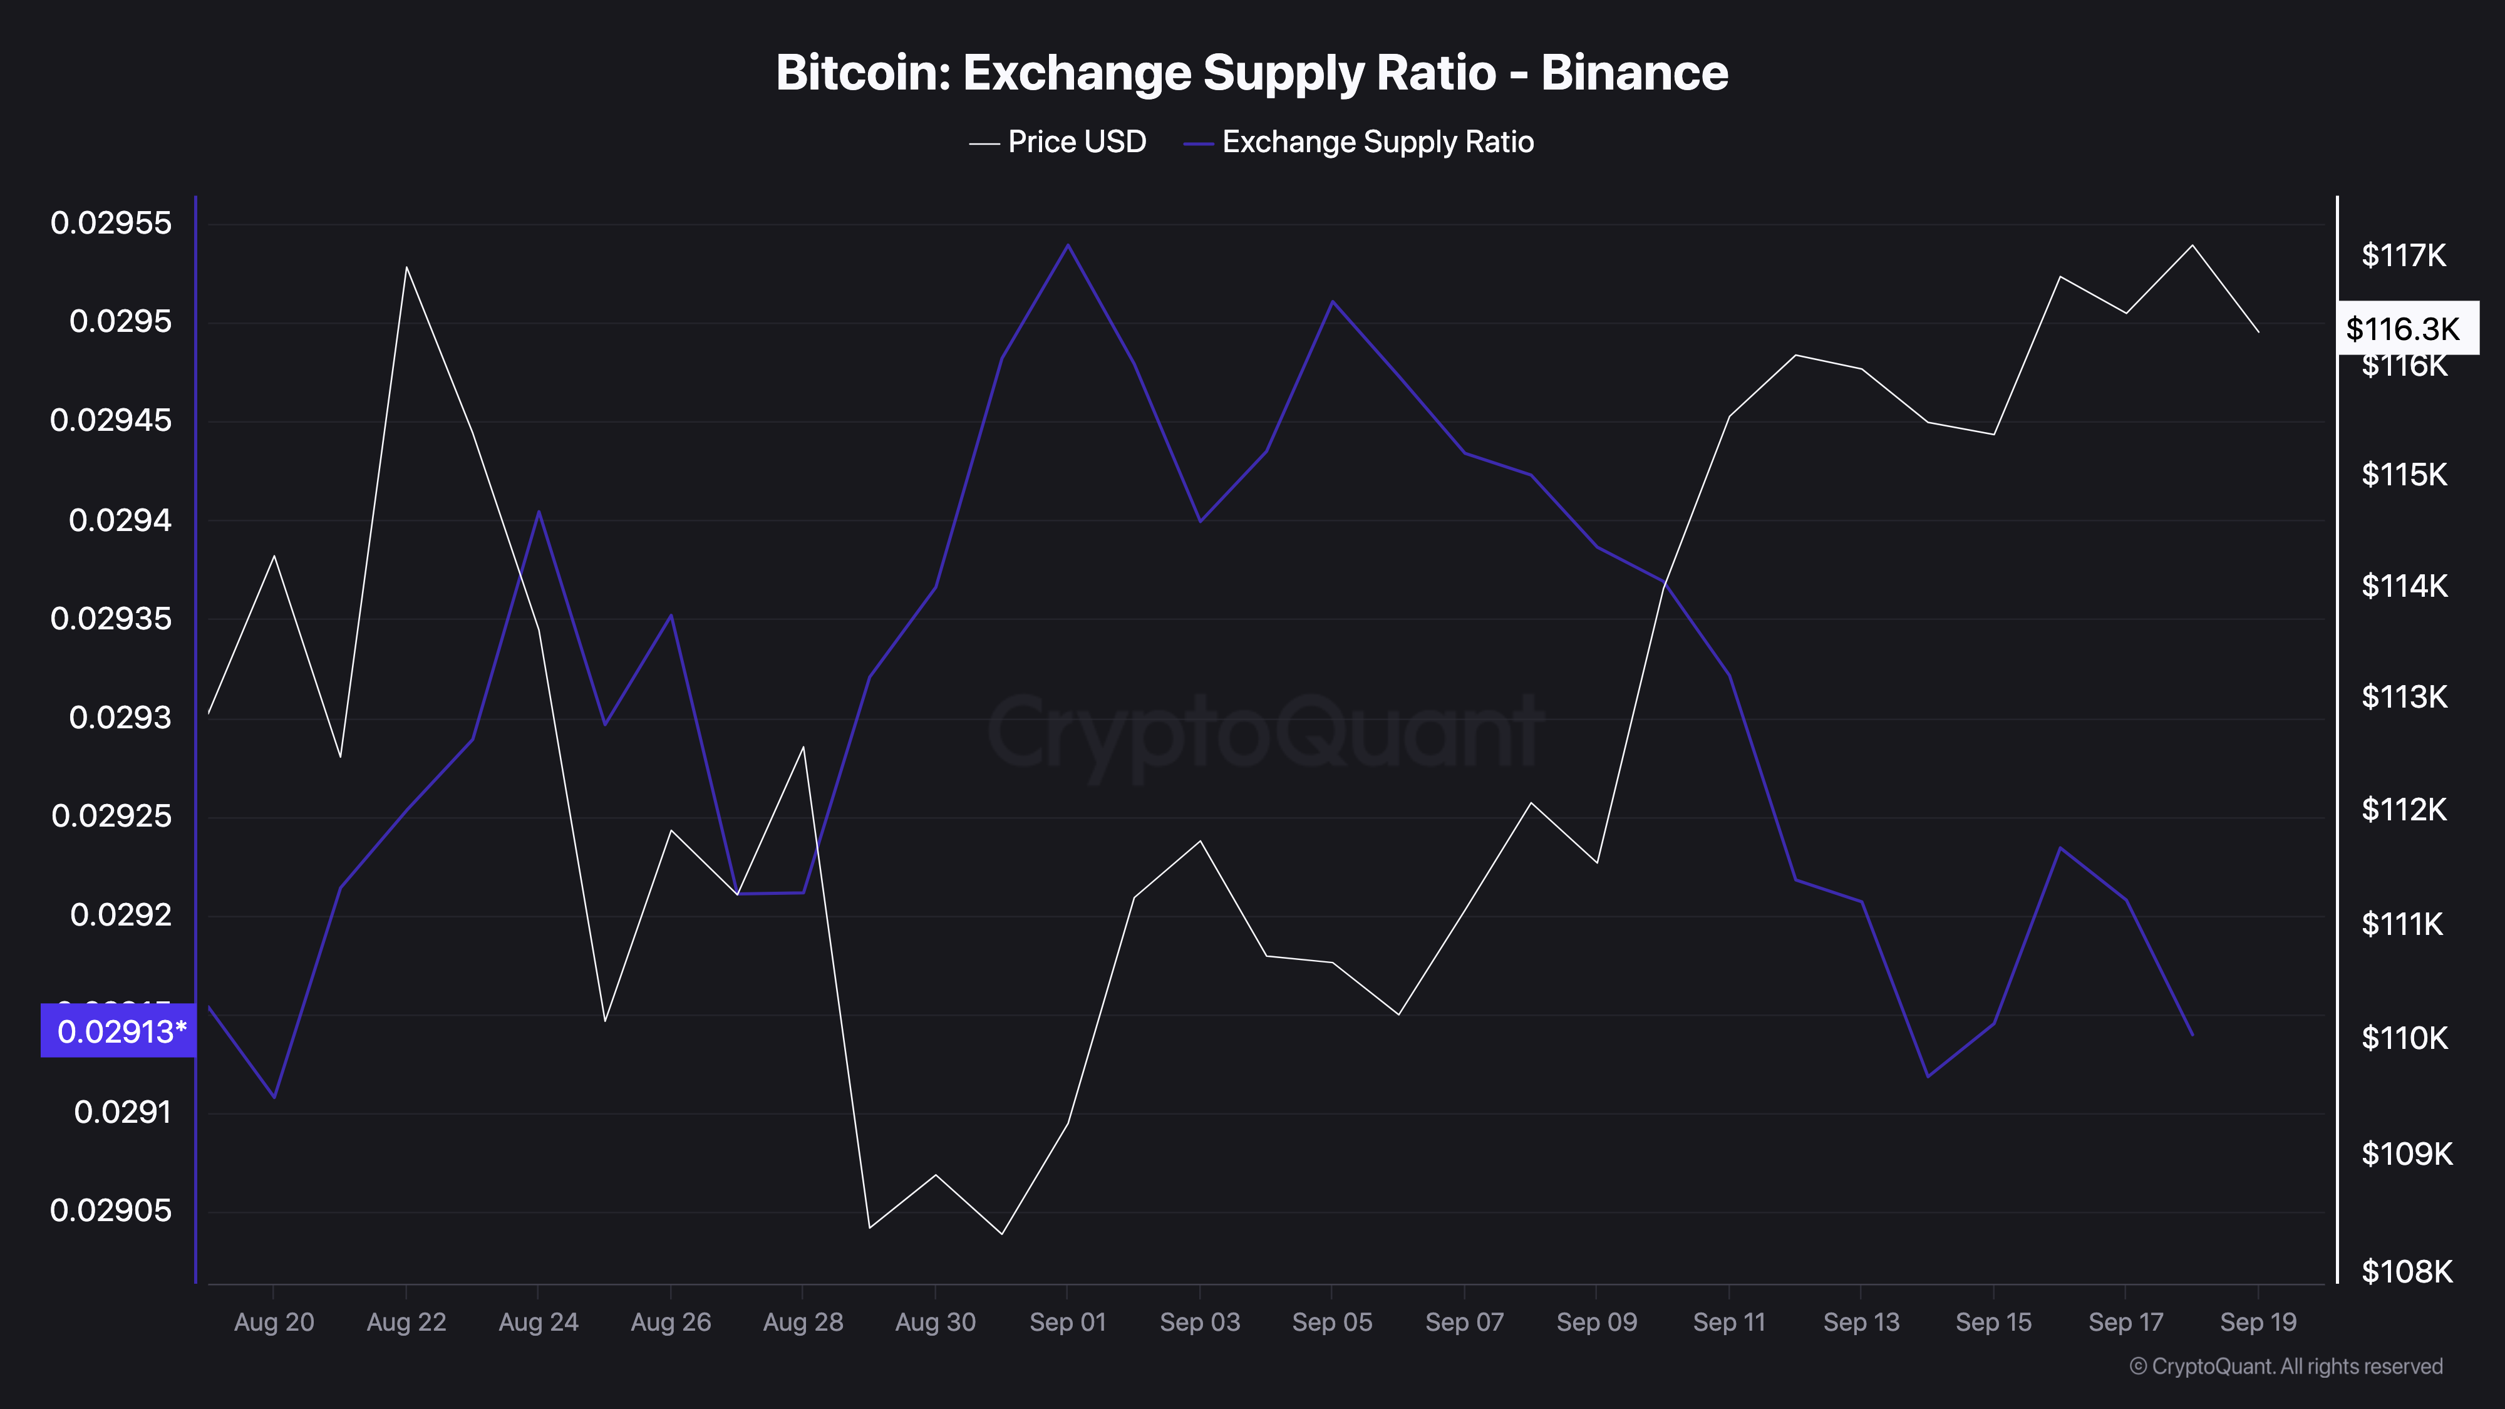Click the $113K right axis label

tap(2404, 697)
